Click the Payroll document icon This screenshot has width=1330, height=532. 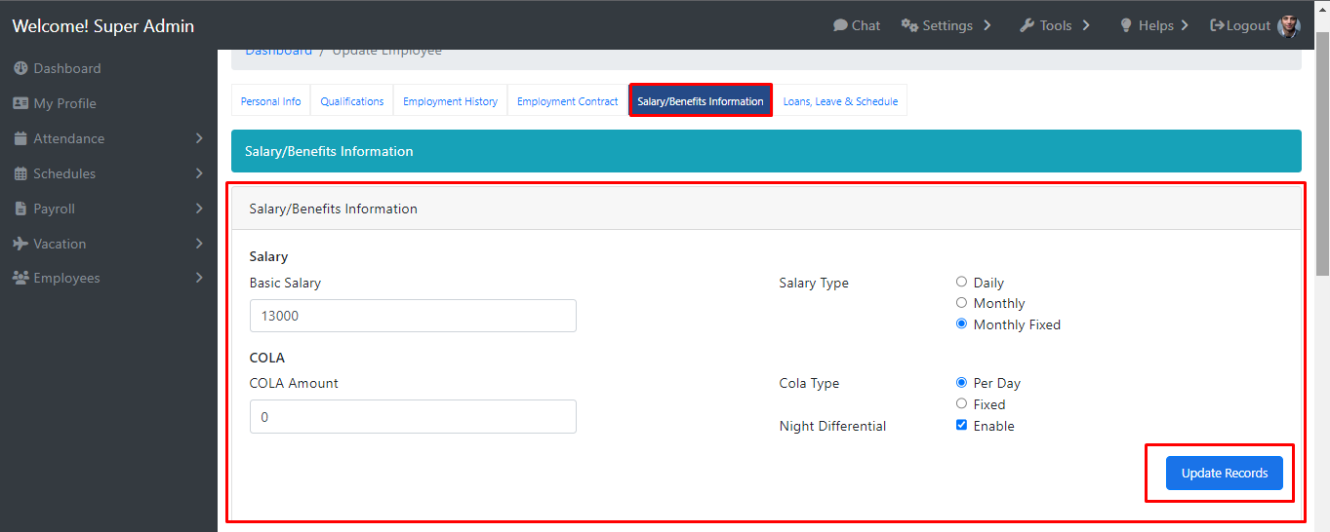tap(20, 209)
